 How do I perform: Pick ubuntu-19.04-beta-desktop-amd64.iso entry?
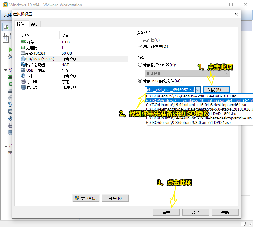coord(199,118)
